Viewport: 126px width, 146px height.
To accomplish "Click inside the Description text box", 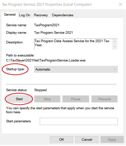I will click(x=73, y=44).
